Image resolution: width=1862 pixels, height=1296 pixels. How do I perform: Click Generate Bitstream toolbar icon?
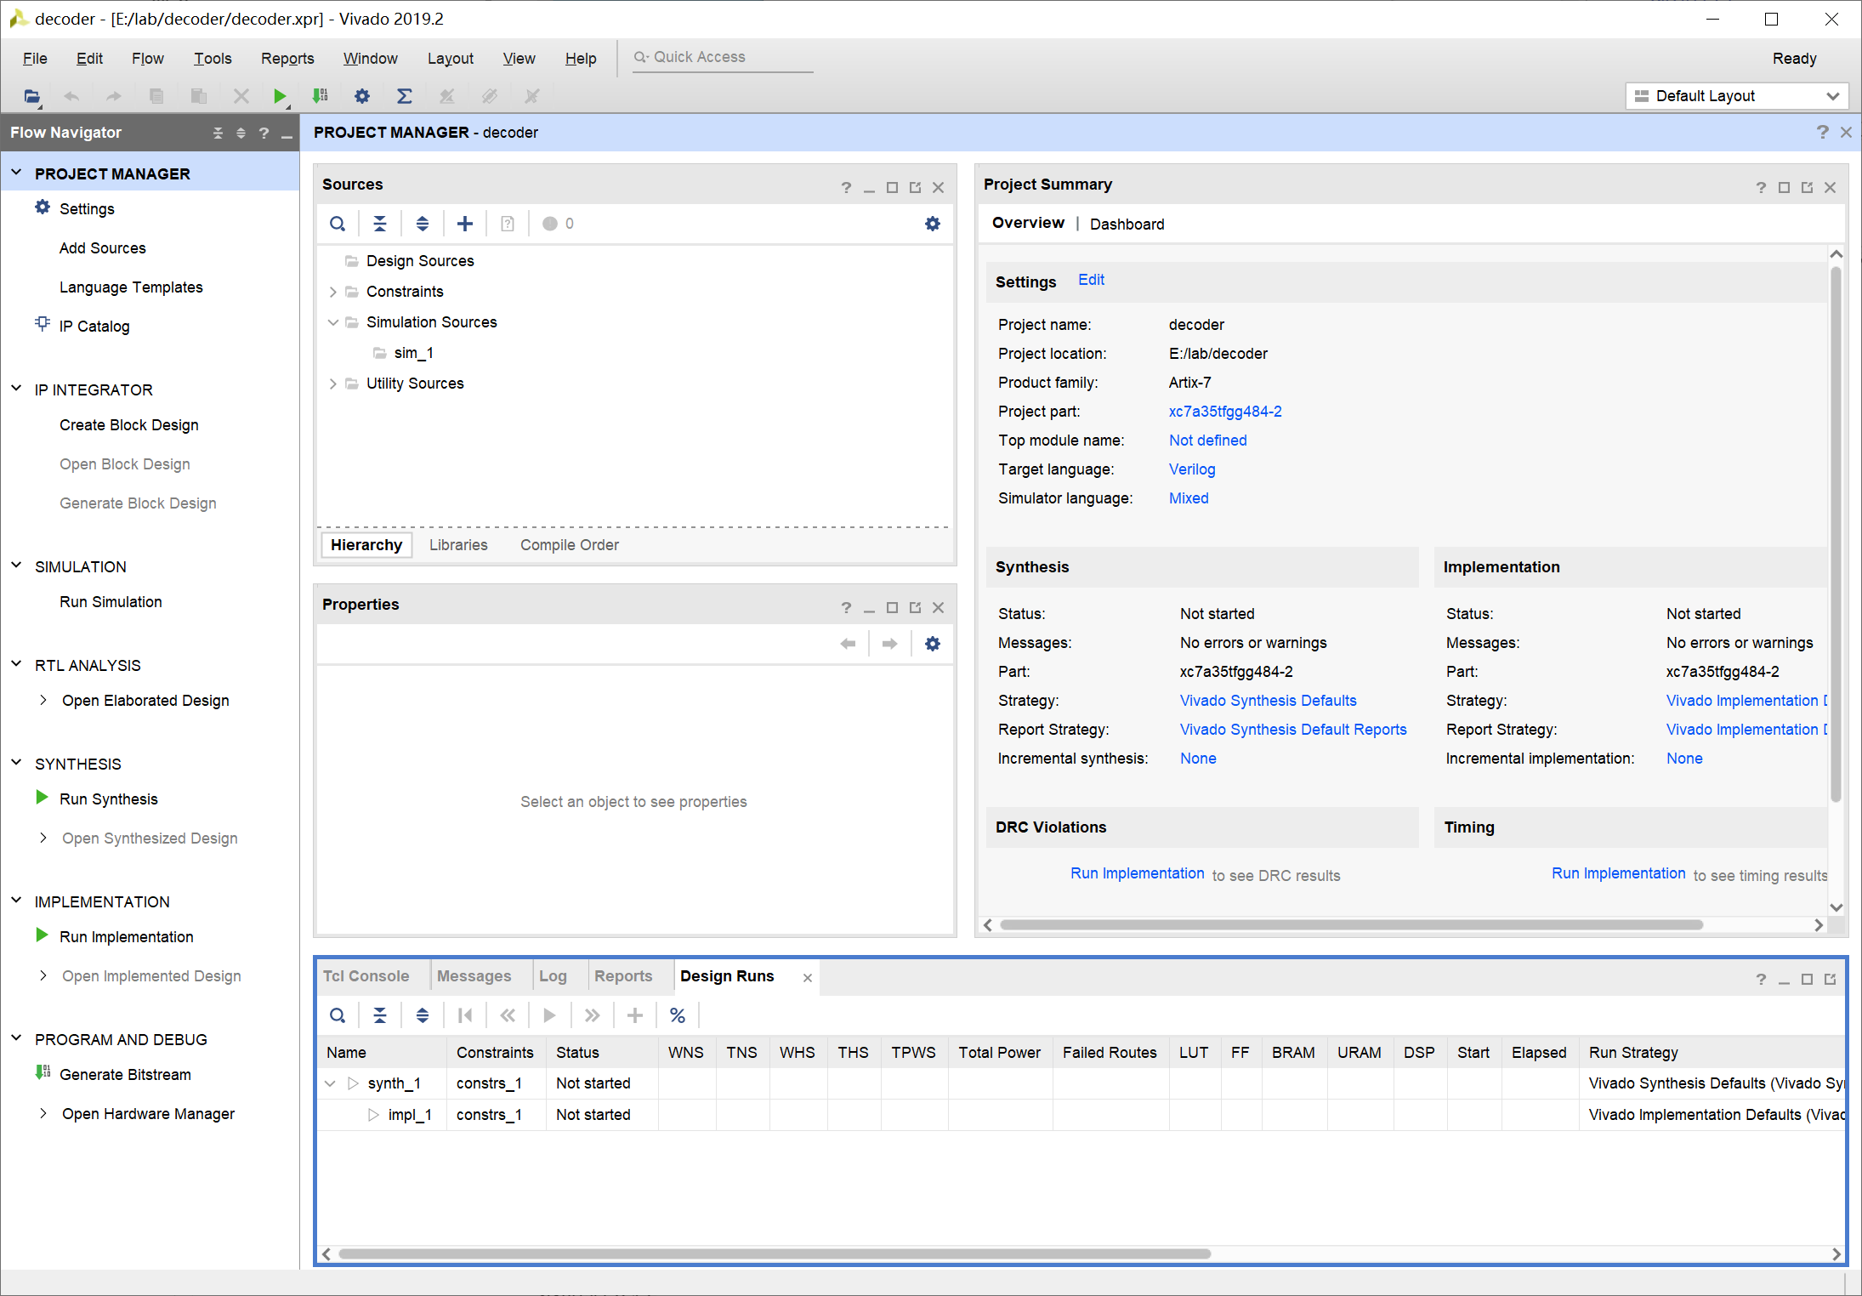321,96
